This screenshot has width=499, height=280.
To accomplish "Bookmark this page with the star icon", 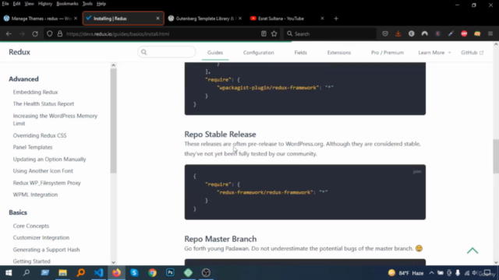I will pyautogui.click(x=274, y=33).
